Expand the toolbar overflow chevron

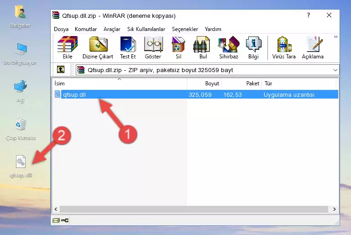tap(335, 37)
